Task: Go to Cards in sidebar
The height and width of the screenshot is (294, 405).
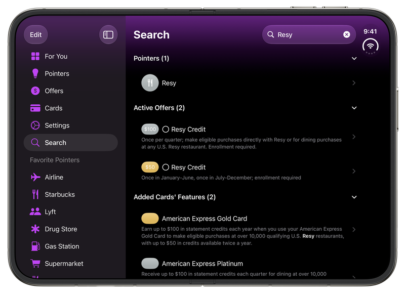Action: (70, 108)
